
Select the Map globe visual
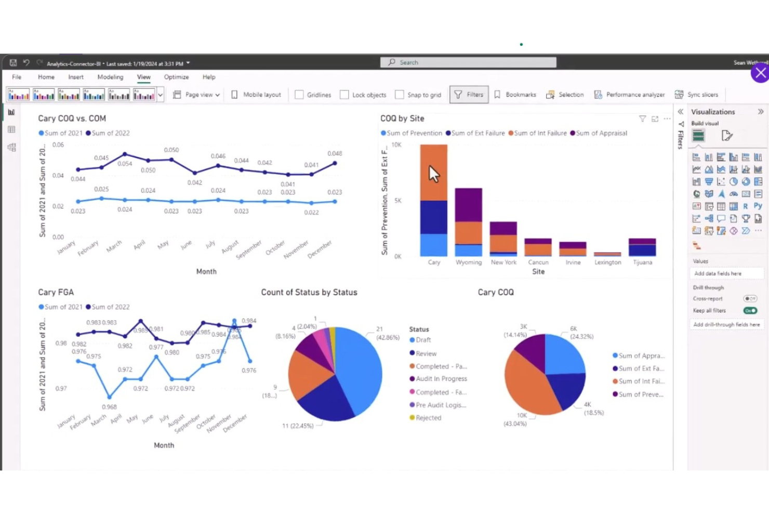697,194
